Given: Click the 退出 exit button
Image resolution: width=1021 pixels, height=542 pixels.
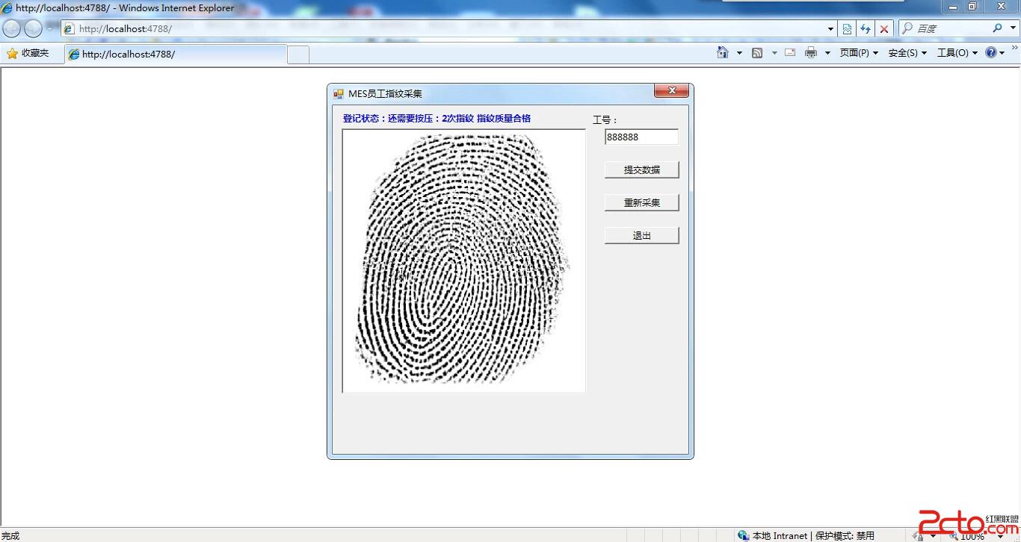Looking at the screenshot, I should (x=642, y=236).
